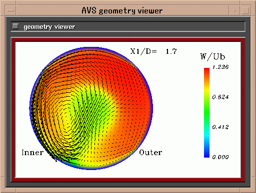Click the 0.824 legend value
This screenshot has height=193, width=256.
(220, 97)
